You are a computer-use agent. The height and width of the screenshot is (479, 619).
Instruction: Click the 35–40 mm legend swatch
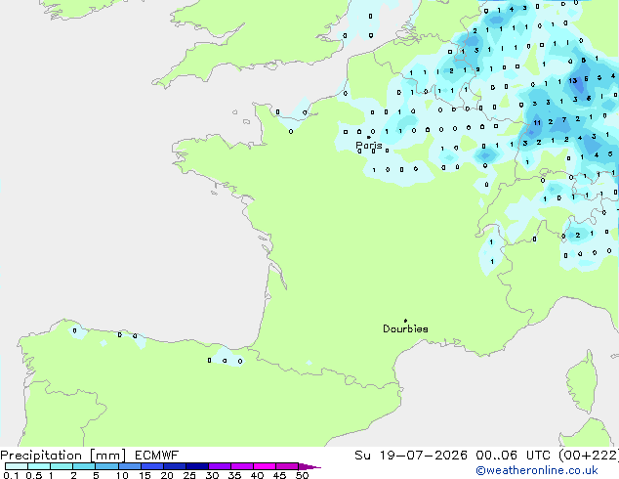(x=241, y=466)
